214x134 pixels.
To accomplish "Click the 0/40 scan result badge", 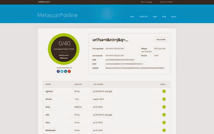I will (x=64, y=49).
